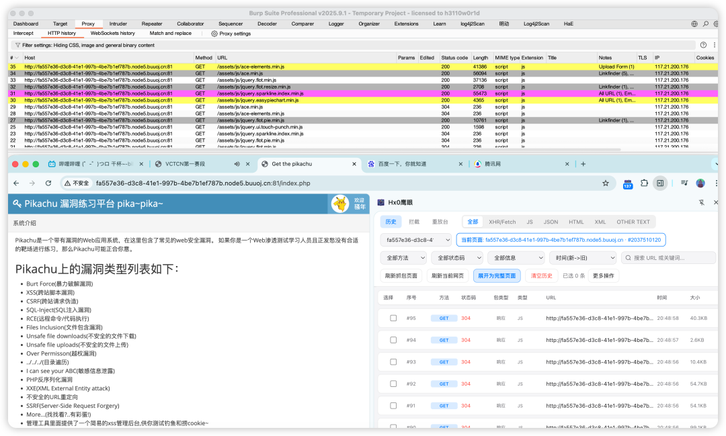The width and height of the screenshot is (726, 436).
Task: Click the 当前页面 host link chip
Action: pyautogui.click(x=561, y=240)
